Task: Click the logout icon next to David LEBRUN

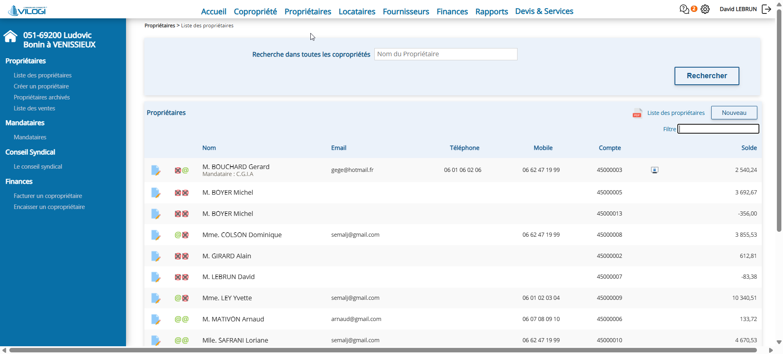Action: pos(767,9)
